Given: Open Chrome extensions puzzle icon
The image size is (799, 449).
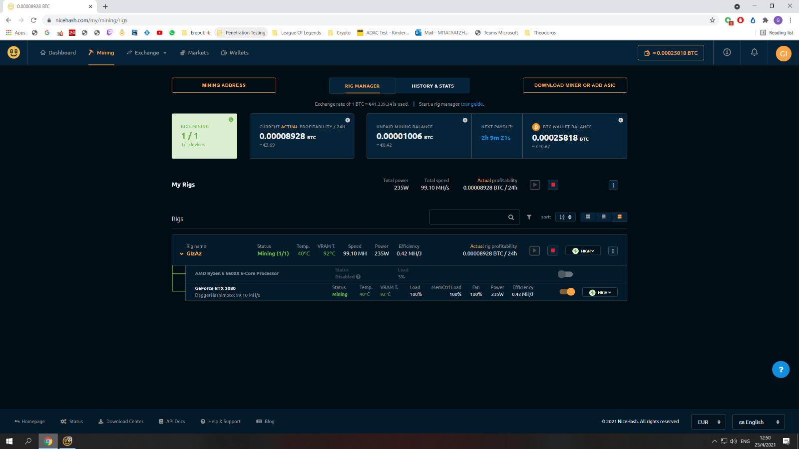Looking at the screenshot, I should tap(765, 20).
